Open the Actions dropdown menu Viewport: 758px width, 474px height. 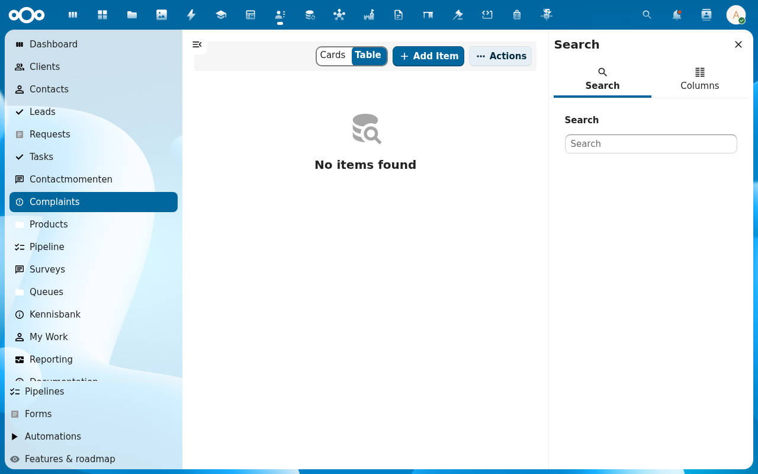tap(500, 56)
